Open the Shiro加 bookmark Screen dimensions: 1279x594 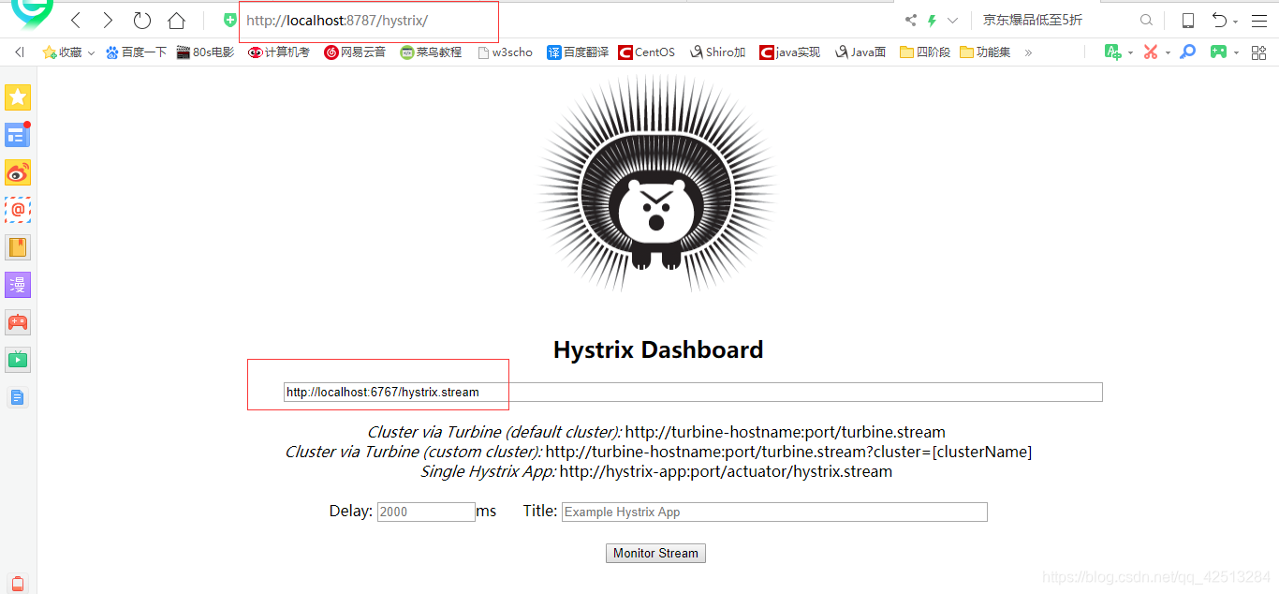[718, 52]
